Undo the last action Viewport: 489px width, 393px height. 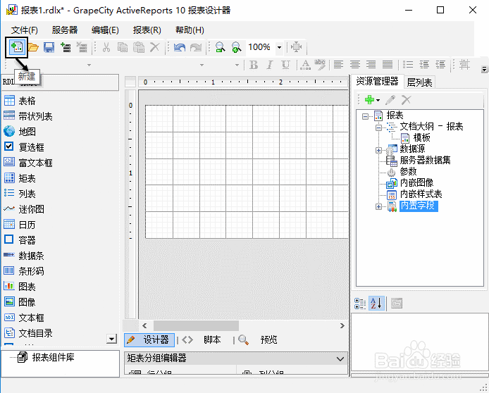179,47
